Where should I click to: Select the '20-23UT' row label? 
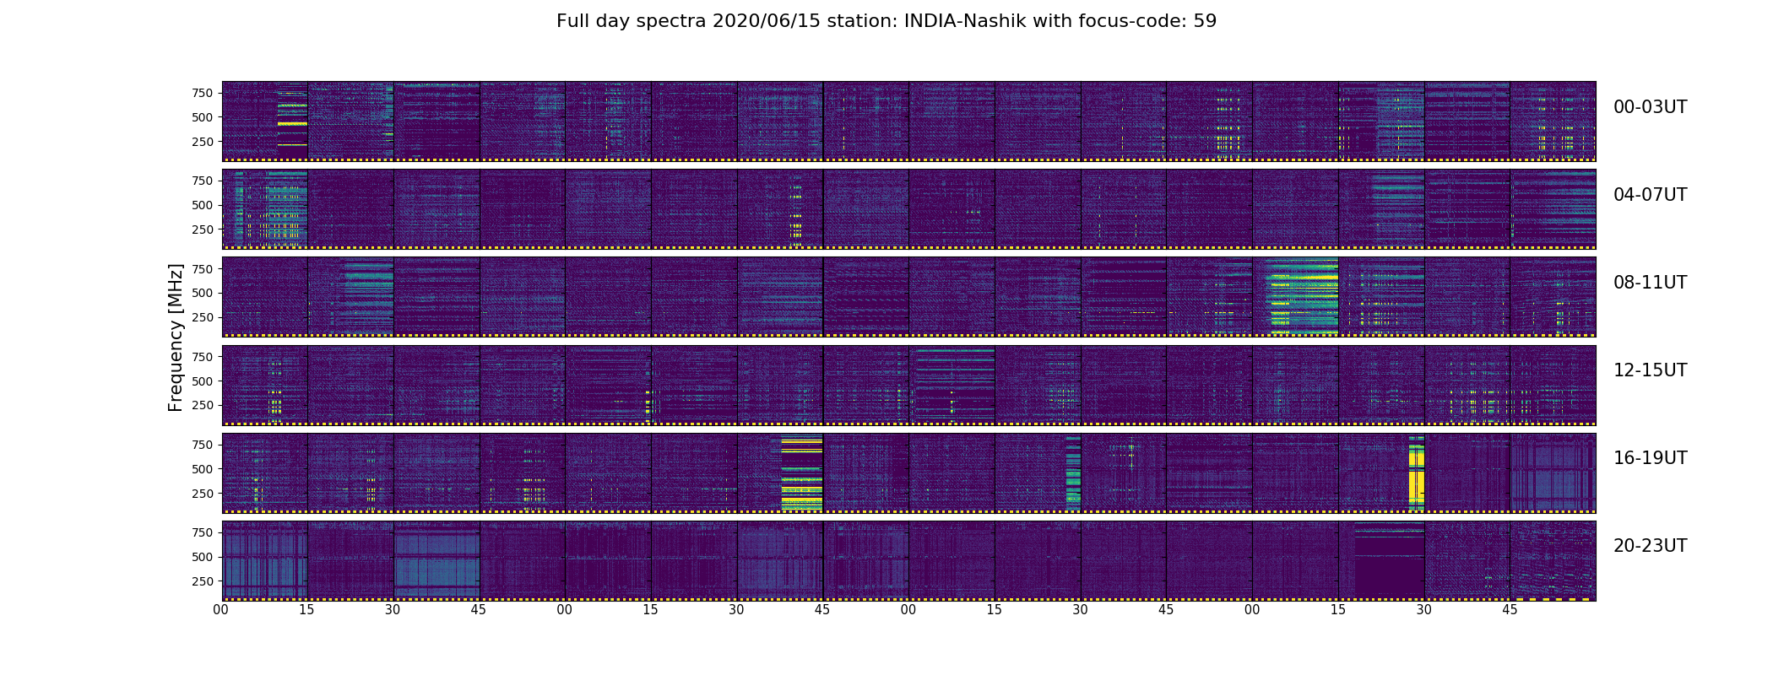click(x=1650, y=546)
